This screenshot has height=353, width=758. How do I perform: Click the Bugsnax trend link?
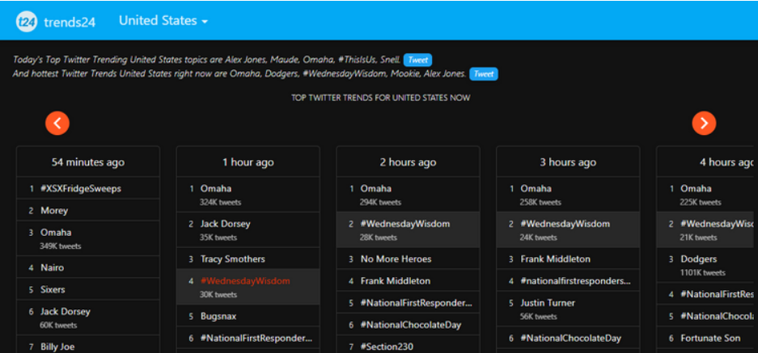(220, 317)
